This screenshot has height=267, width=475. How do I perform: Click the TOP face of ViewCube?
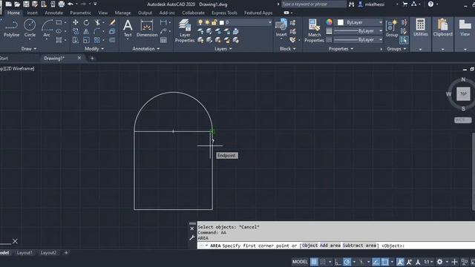pyautogui.click(x=463, y=94)
